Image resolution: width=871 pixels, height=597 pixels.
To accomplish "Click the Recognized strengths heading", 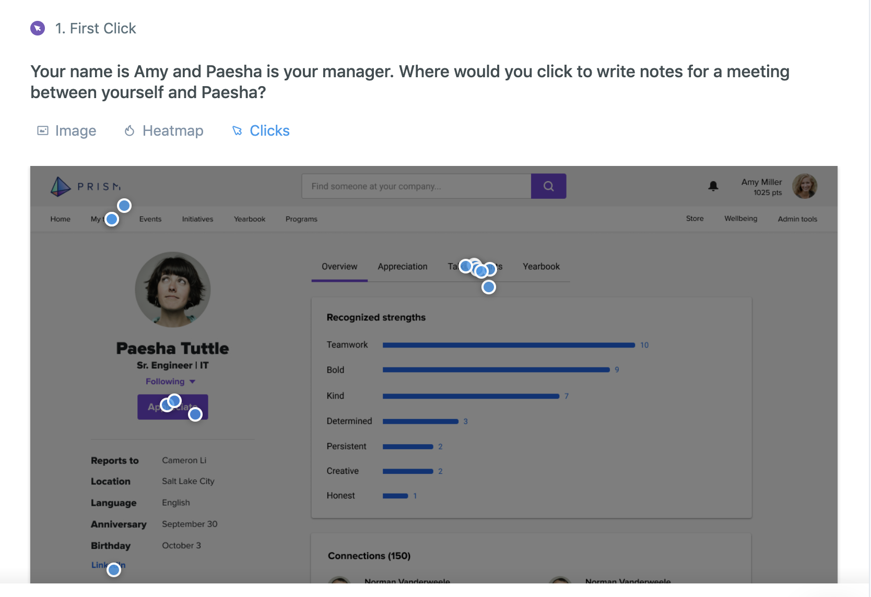I will click(376, 317).
